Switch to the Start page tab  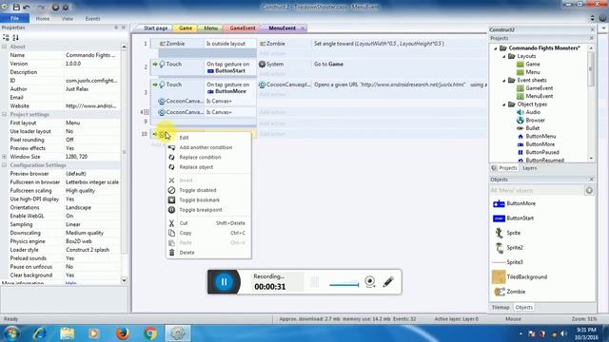(155, 28)
